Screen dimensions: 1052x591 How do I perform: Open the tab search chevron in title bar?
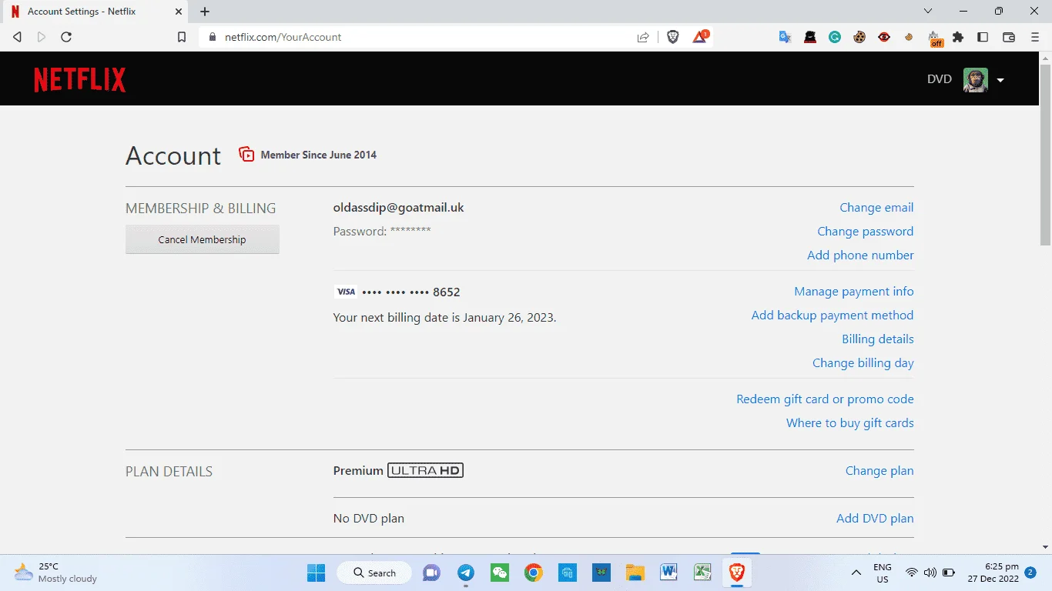(x=928, y=12)
